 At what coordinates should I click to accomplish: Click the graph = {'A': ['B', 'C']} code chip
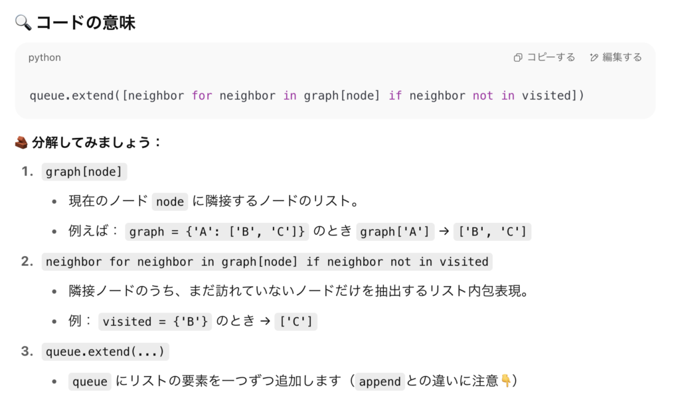click(x=217, y=232)
